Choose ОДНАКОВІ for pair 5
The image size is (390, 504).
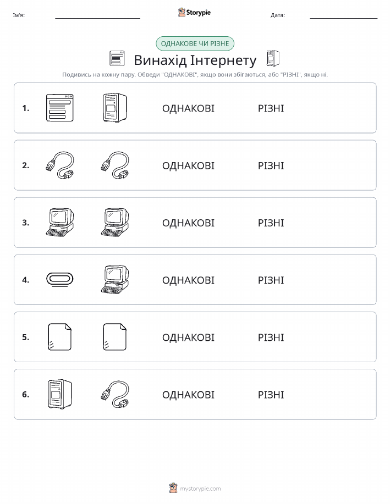pos(188,337)
